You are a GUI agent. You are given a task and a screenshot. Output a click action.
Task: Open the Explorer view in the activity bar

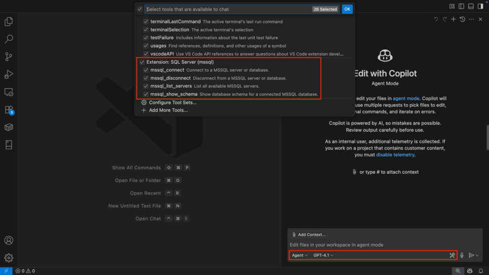coord(8,21)
